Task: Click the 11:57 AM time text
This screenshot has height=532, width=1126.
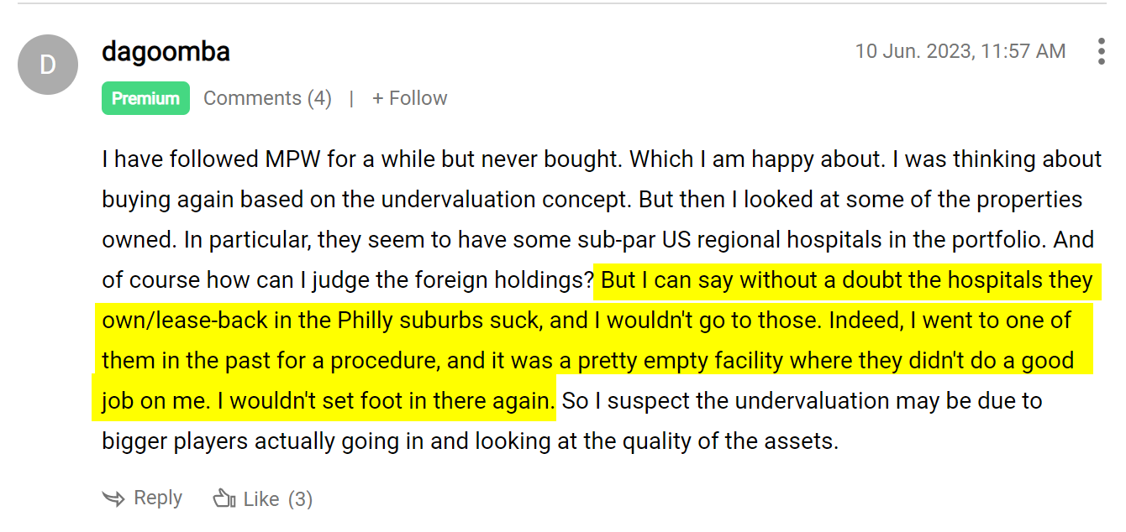Action: pos(1024,51)
